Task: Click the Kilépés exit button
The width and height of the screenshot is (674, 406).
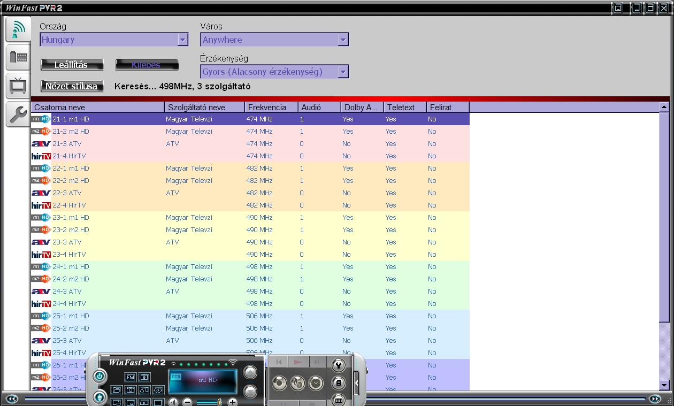Action: click(x=147, y=65)
